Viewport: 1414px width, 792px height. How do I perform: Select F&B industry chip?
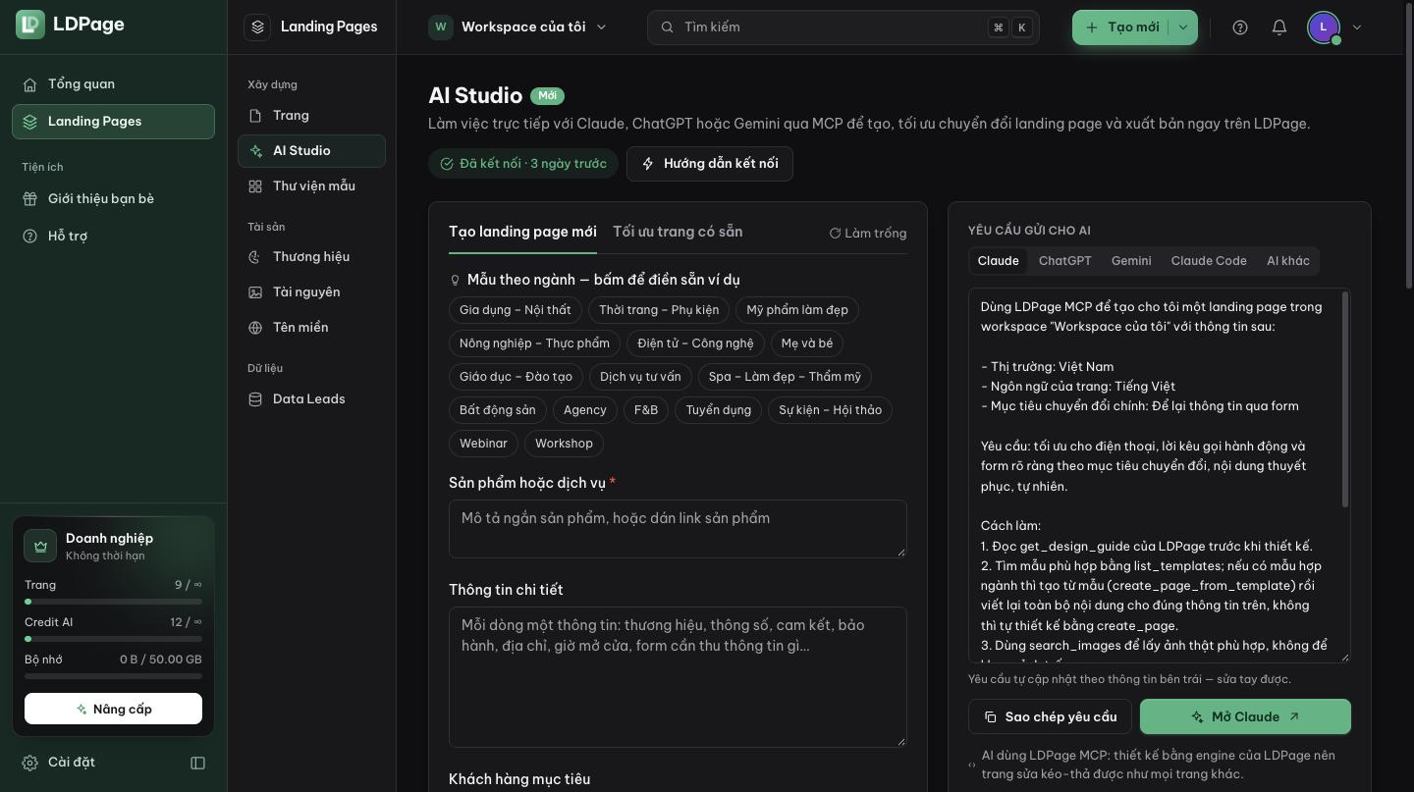tap(646, 410)
